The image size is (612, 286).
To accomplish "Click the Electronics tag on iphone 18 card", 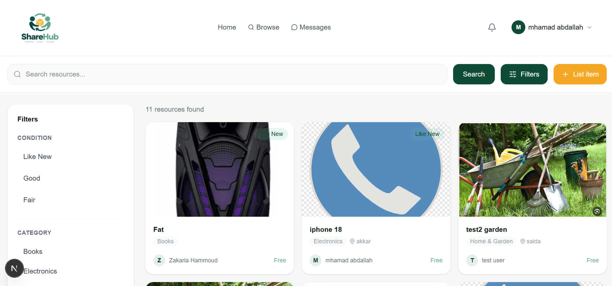I will coord(328,241).
